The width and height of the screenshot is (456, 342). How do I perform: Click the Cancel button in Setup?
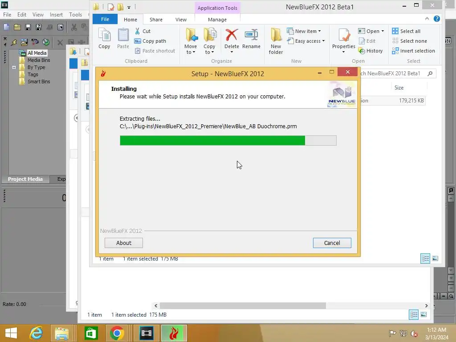coord(332,243)
